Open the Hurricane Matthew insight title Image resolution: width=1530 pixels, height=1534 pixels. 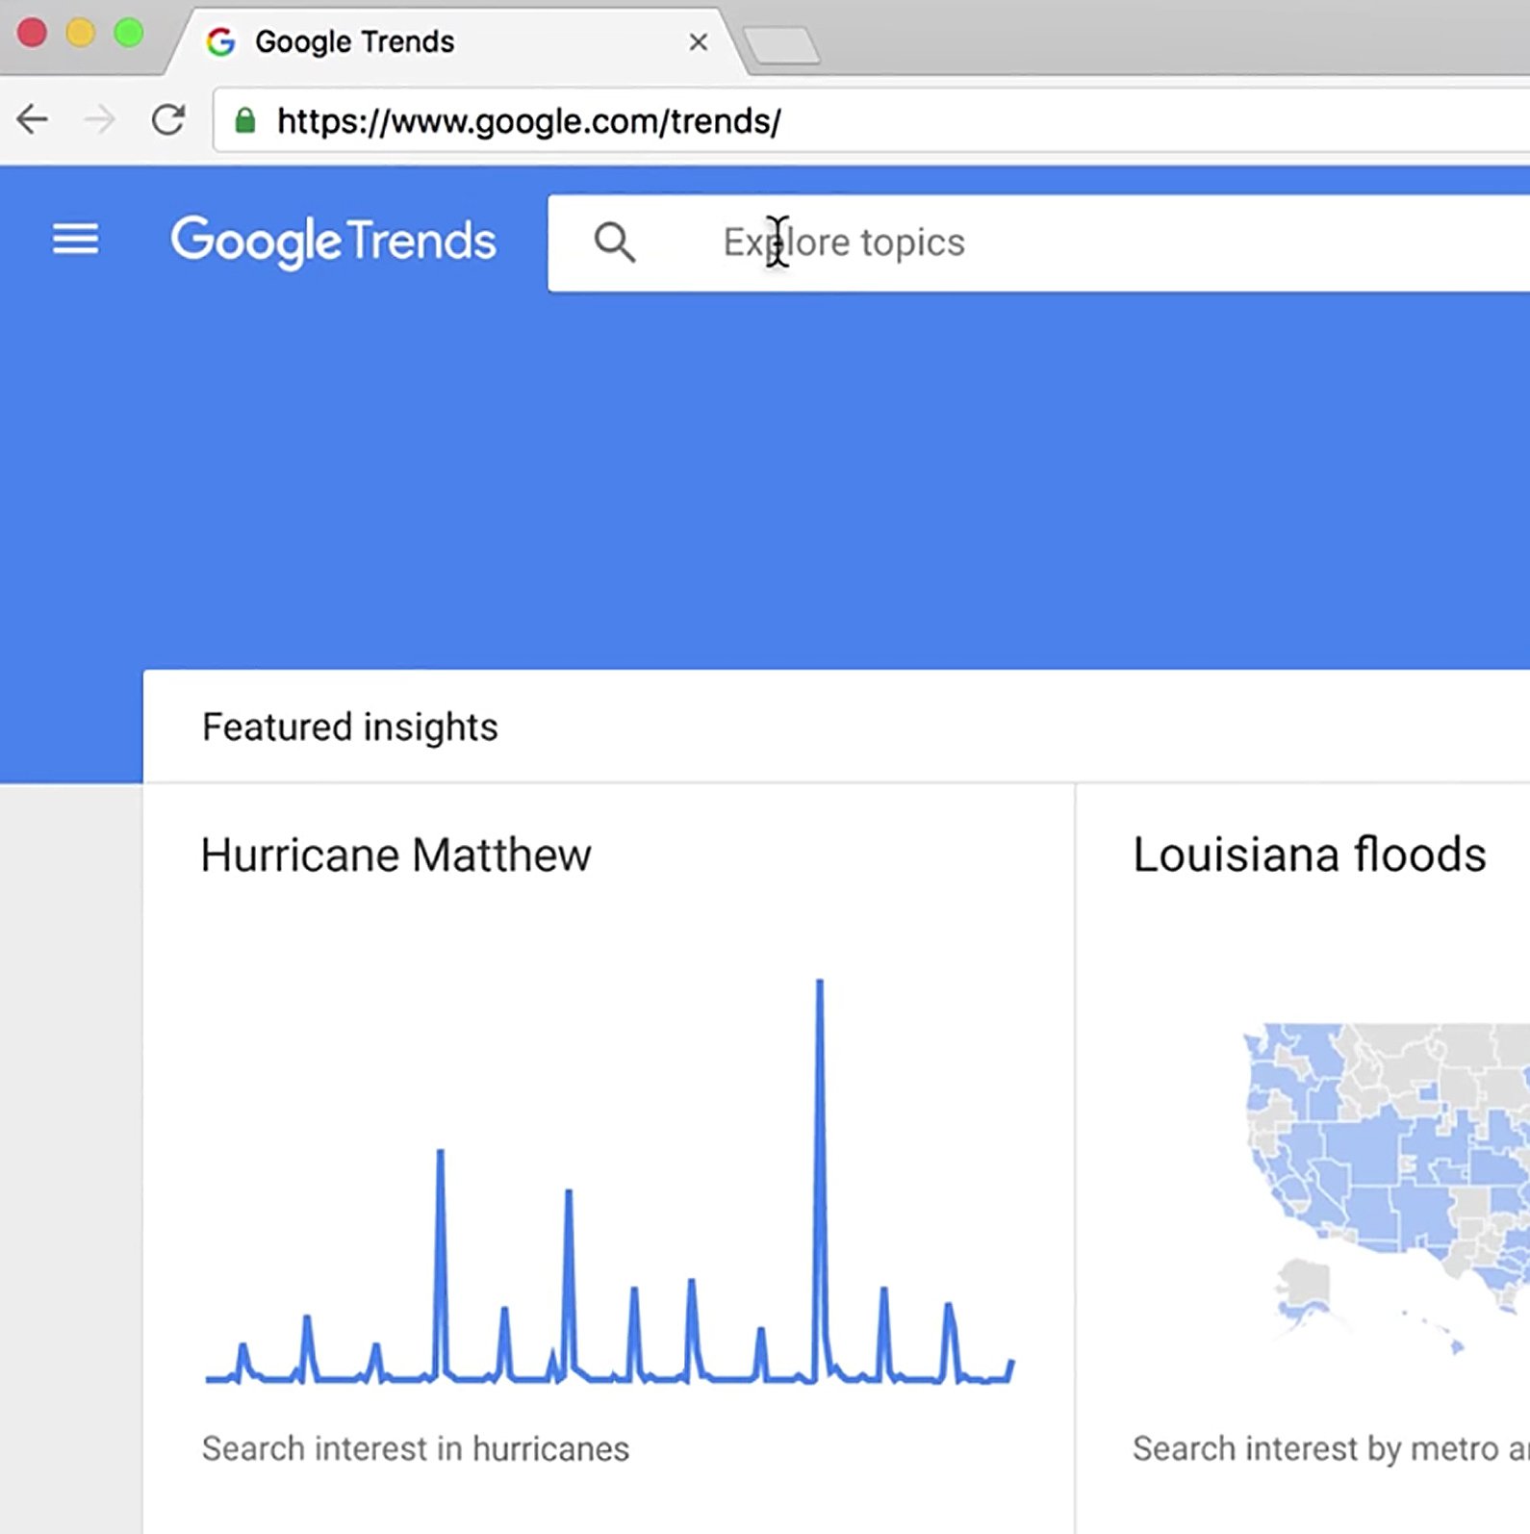(x=395, y=855)
